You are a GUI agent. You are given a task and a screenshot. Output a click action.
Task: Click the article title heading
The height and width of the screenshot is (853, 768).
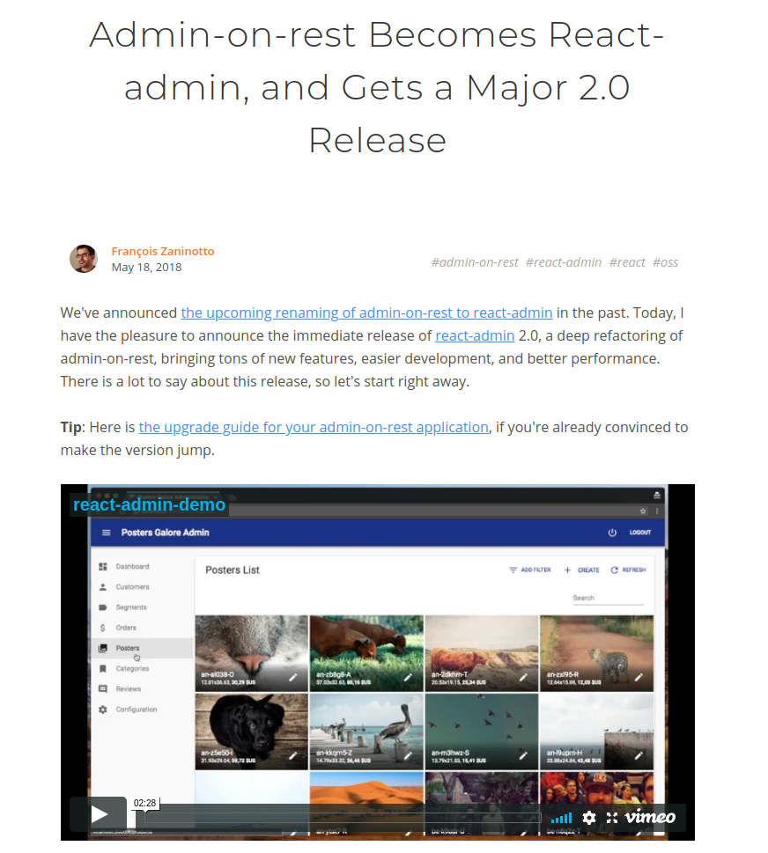coord(377,87)
